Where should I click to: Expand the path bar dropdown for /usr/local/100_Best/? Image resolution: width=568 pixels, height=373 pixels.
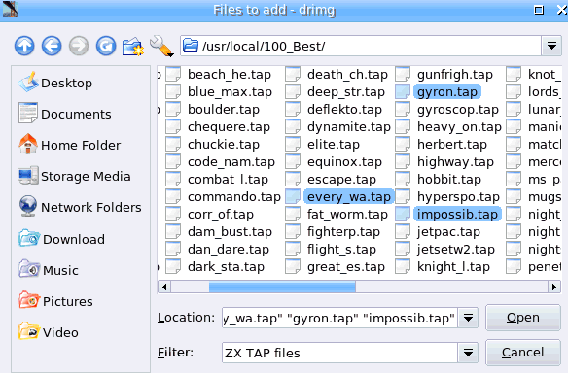click(551, 46)
